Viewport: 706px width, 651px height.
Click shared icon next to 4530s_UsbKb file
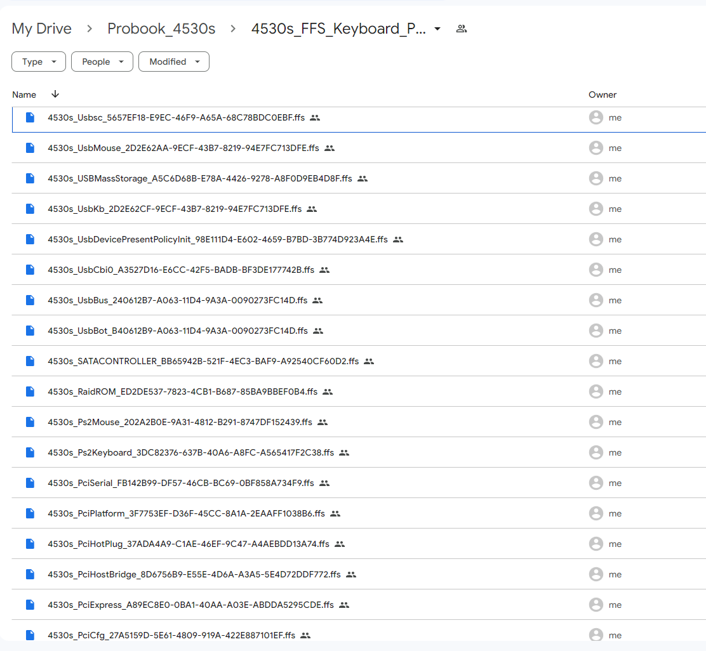tap(312, 209)
